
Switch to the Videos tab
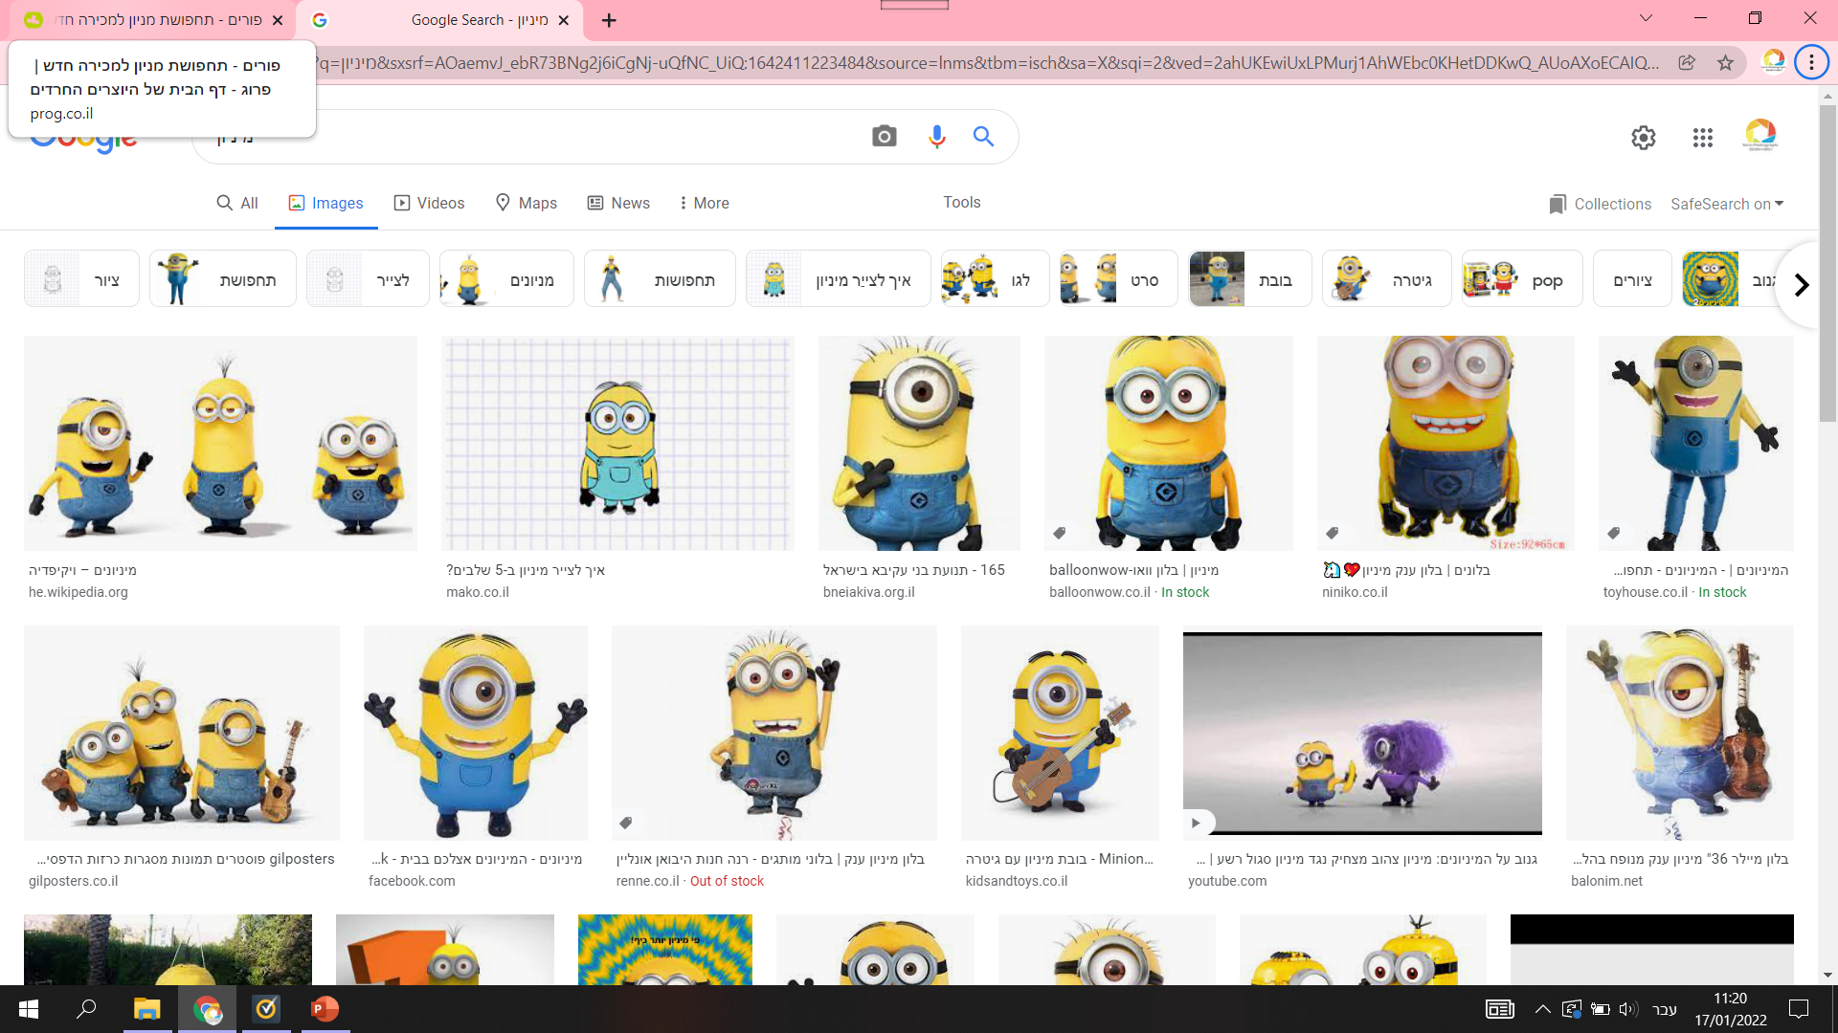click(429, 203)
